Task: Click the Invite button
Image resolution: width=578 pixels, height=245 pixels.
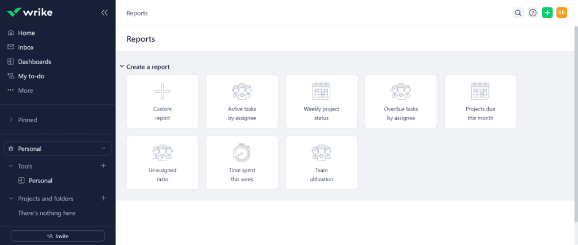Action: coord(58,236)
